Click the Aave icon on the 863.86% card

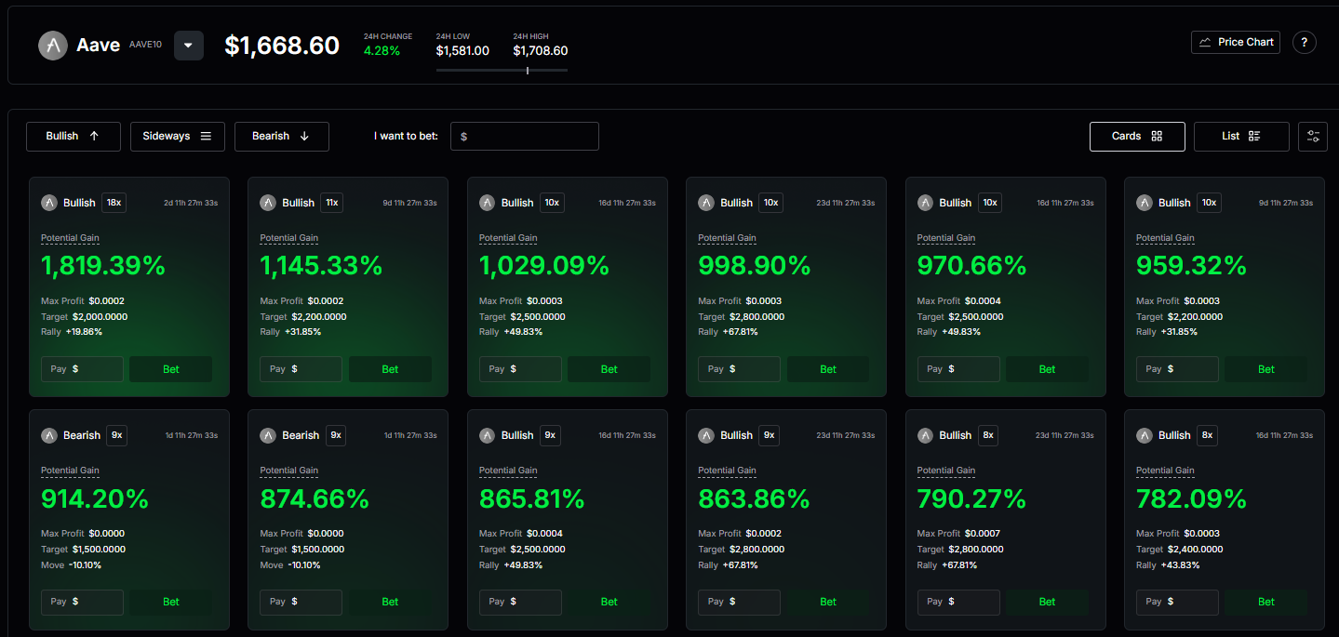(706, 435)
